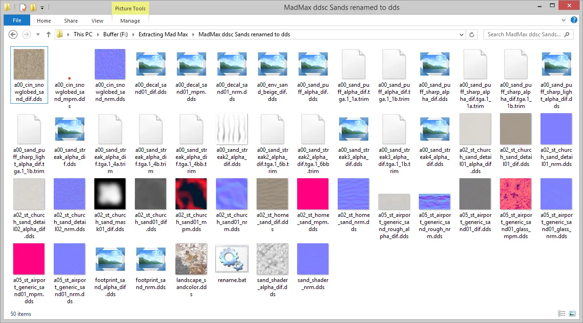Click the Back navigation arrow
The width and height of the screenshot is (583, 323).
[x=13, y=34]
